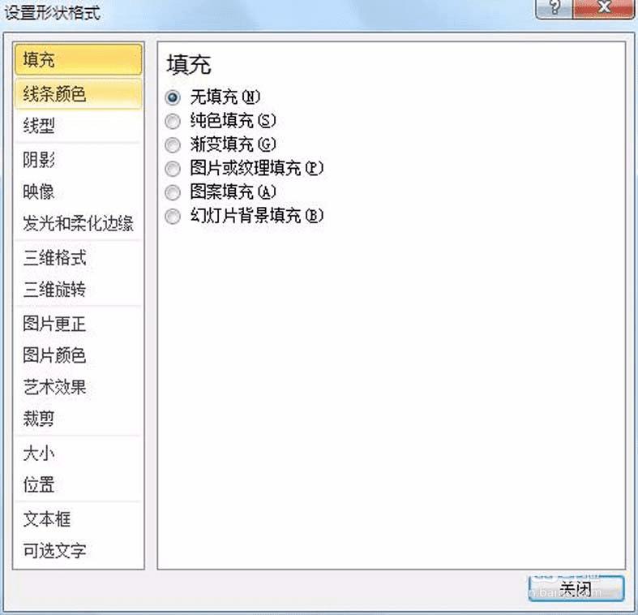
Task: Open 发光和柔化边缘 settings
Action: click(78, 223)
